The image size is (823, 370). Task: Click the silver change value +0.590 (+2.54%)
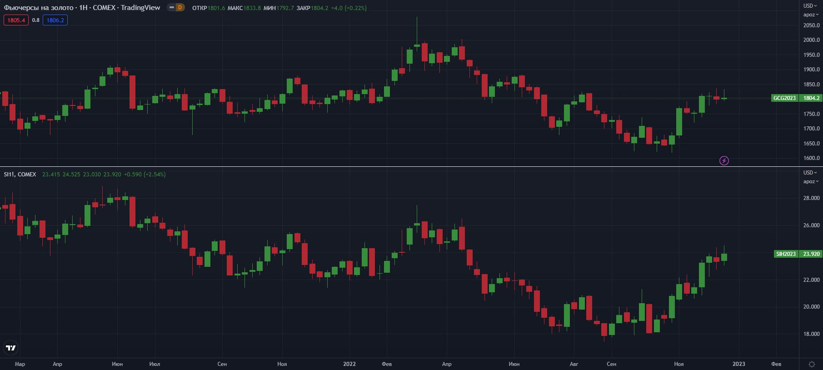145,174
